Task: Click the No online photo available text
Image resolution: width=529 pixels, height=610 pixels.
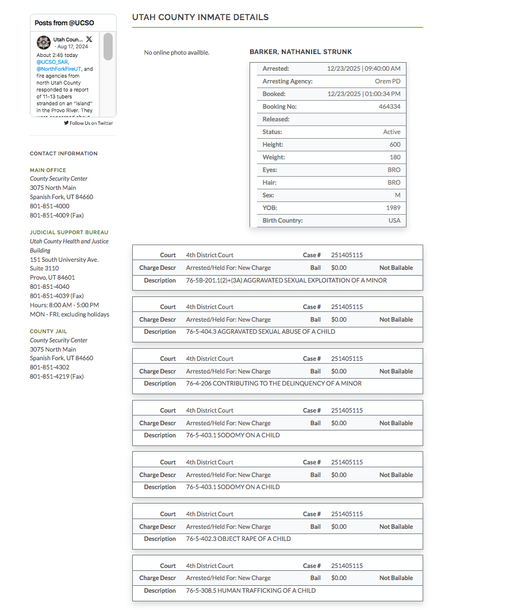Action: click(x=177, y=52)
